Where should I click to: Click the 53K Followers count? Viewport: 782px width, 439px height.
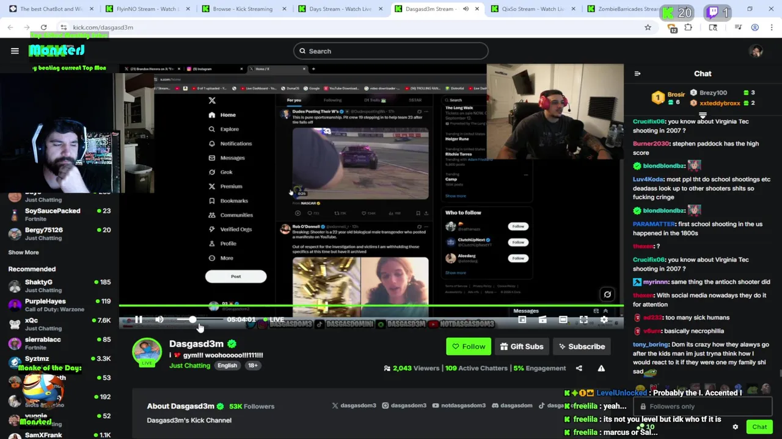[x=252, y=406]
